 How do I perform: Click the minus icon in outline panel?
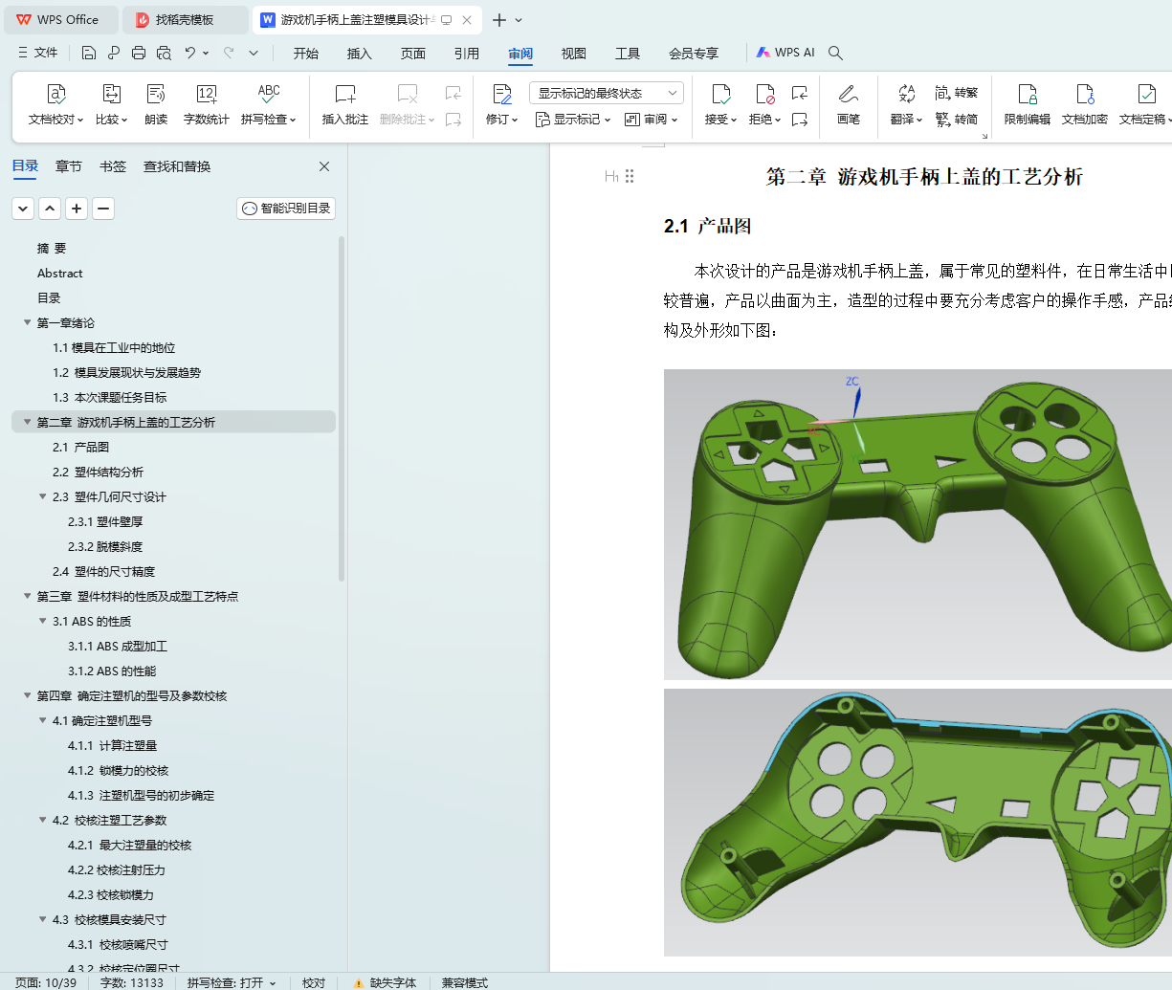(x=103, y=209)
